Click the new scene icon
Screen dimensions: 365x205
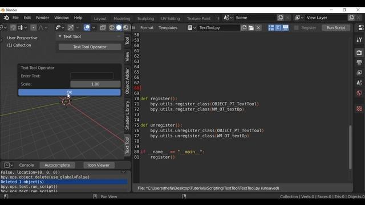pyautogui.click(x=280, y=18)
